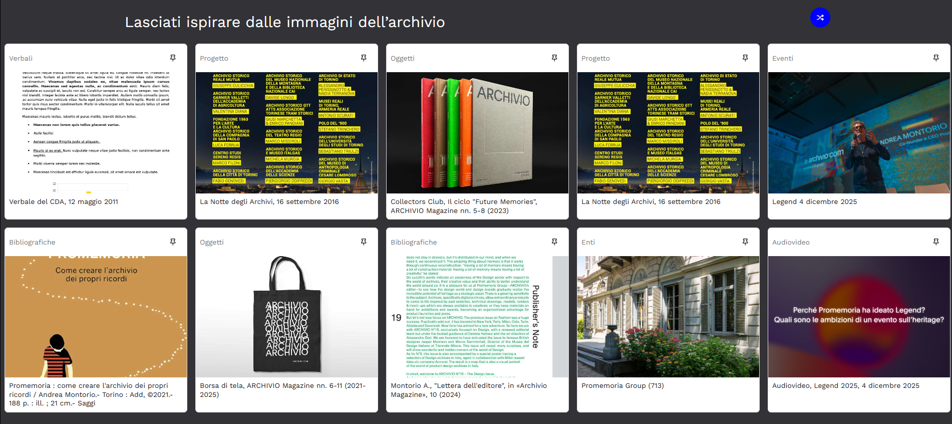952x424 pixels.
Task: Open the ARCHIVIO magazine covers image
Action: tap(477, 133)
